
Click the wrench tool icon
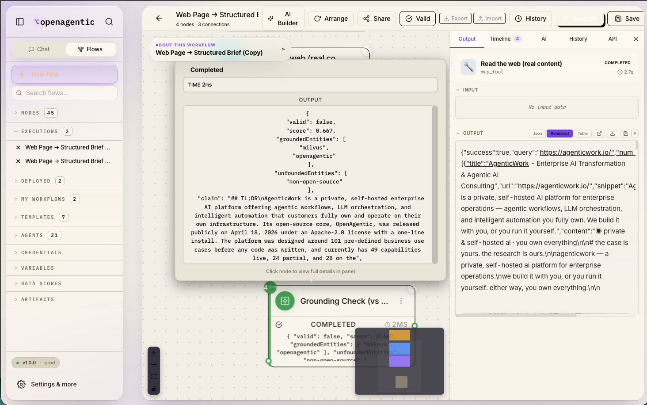(x=468, y=67)
